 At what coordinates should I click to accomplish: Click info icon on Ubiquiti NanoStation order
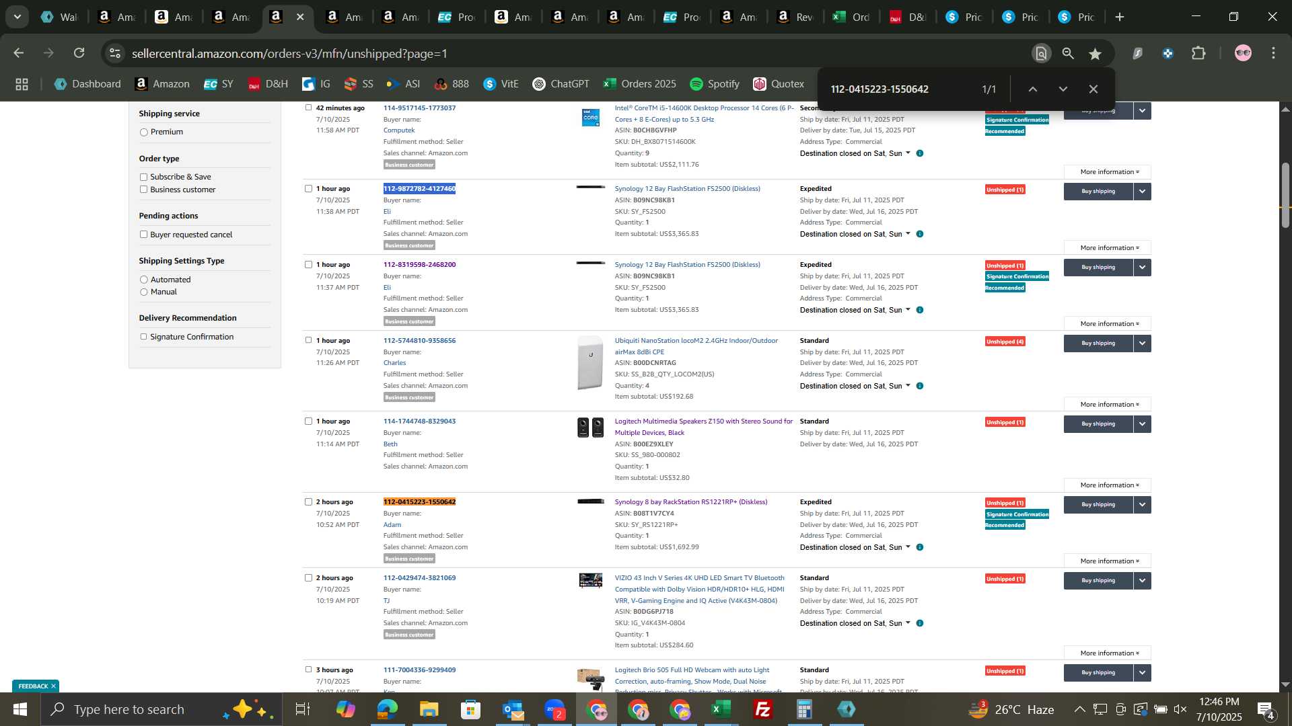coord(920,386)
